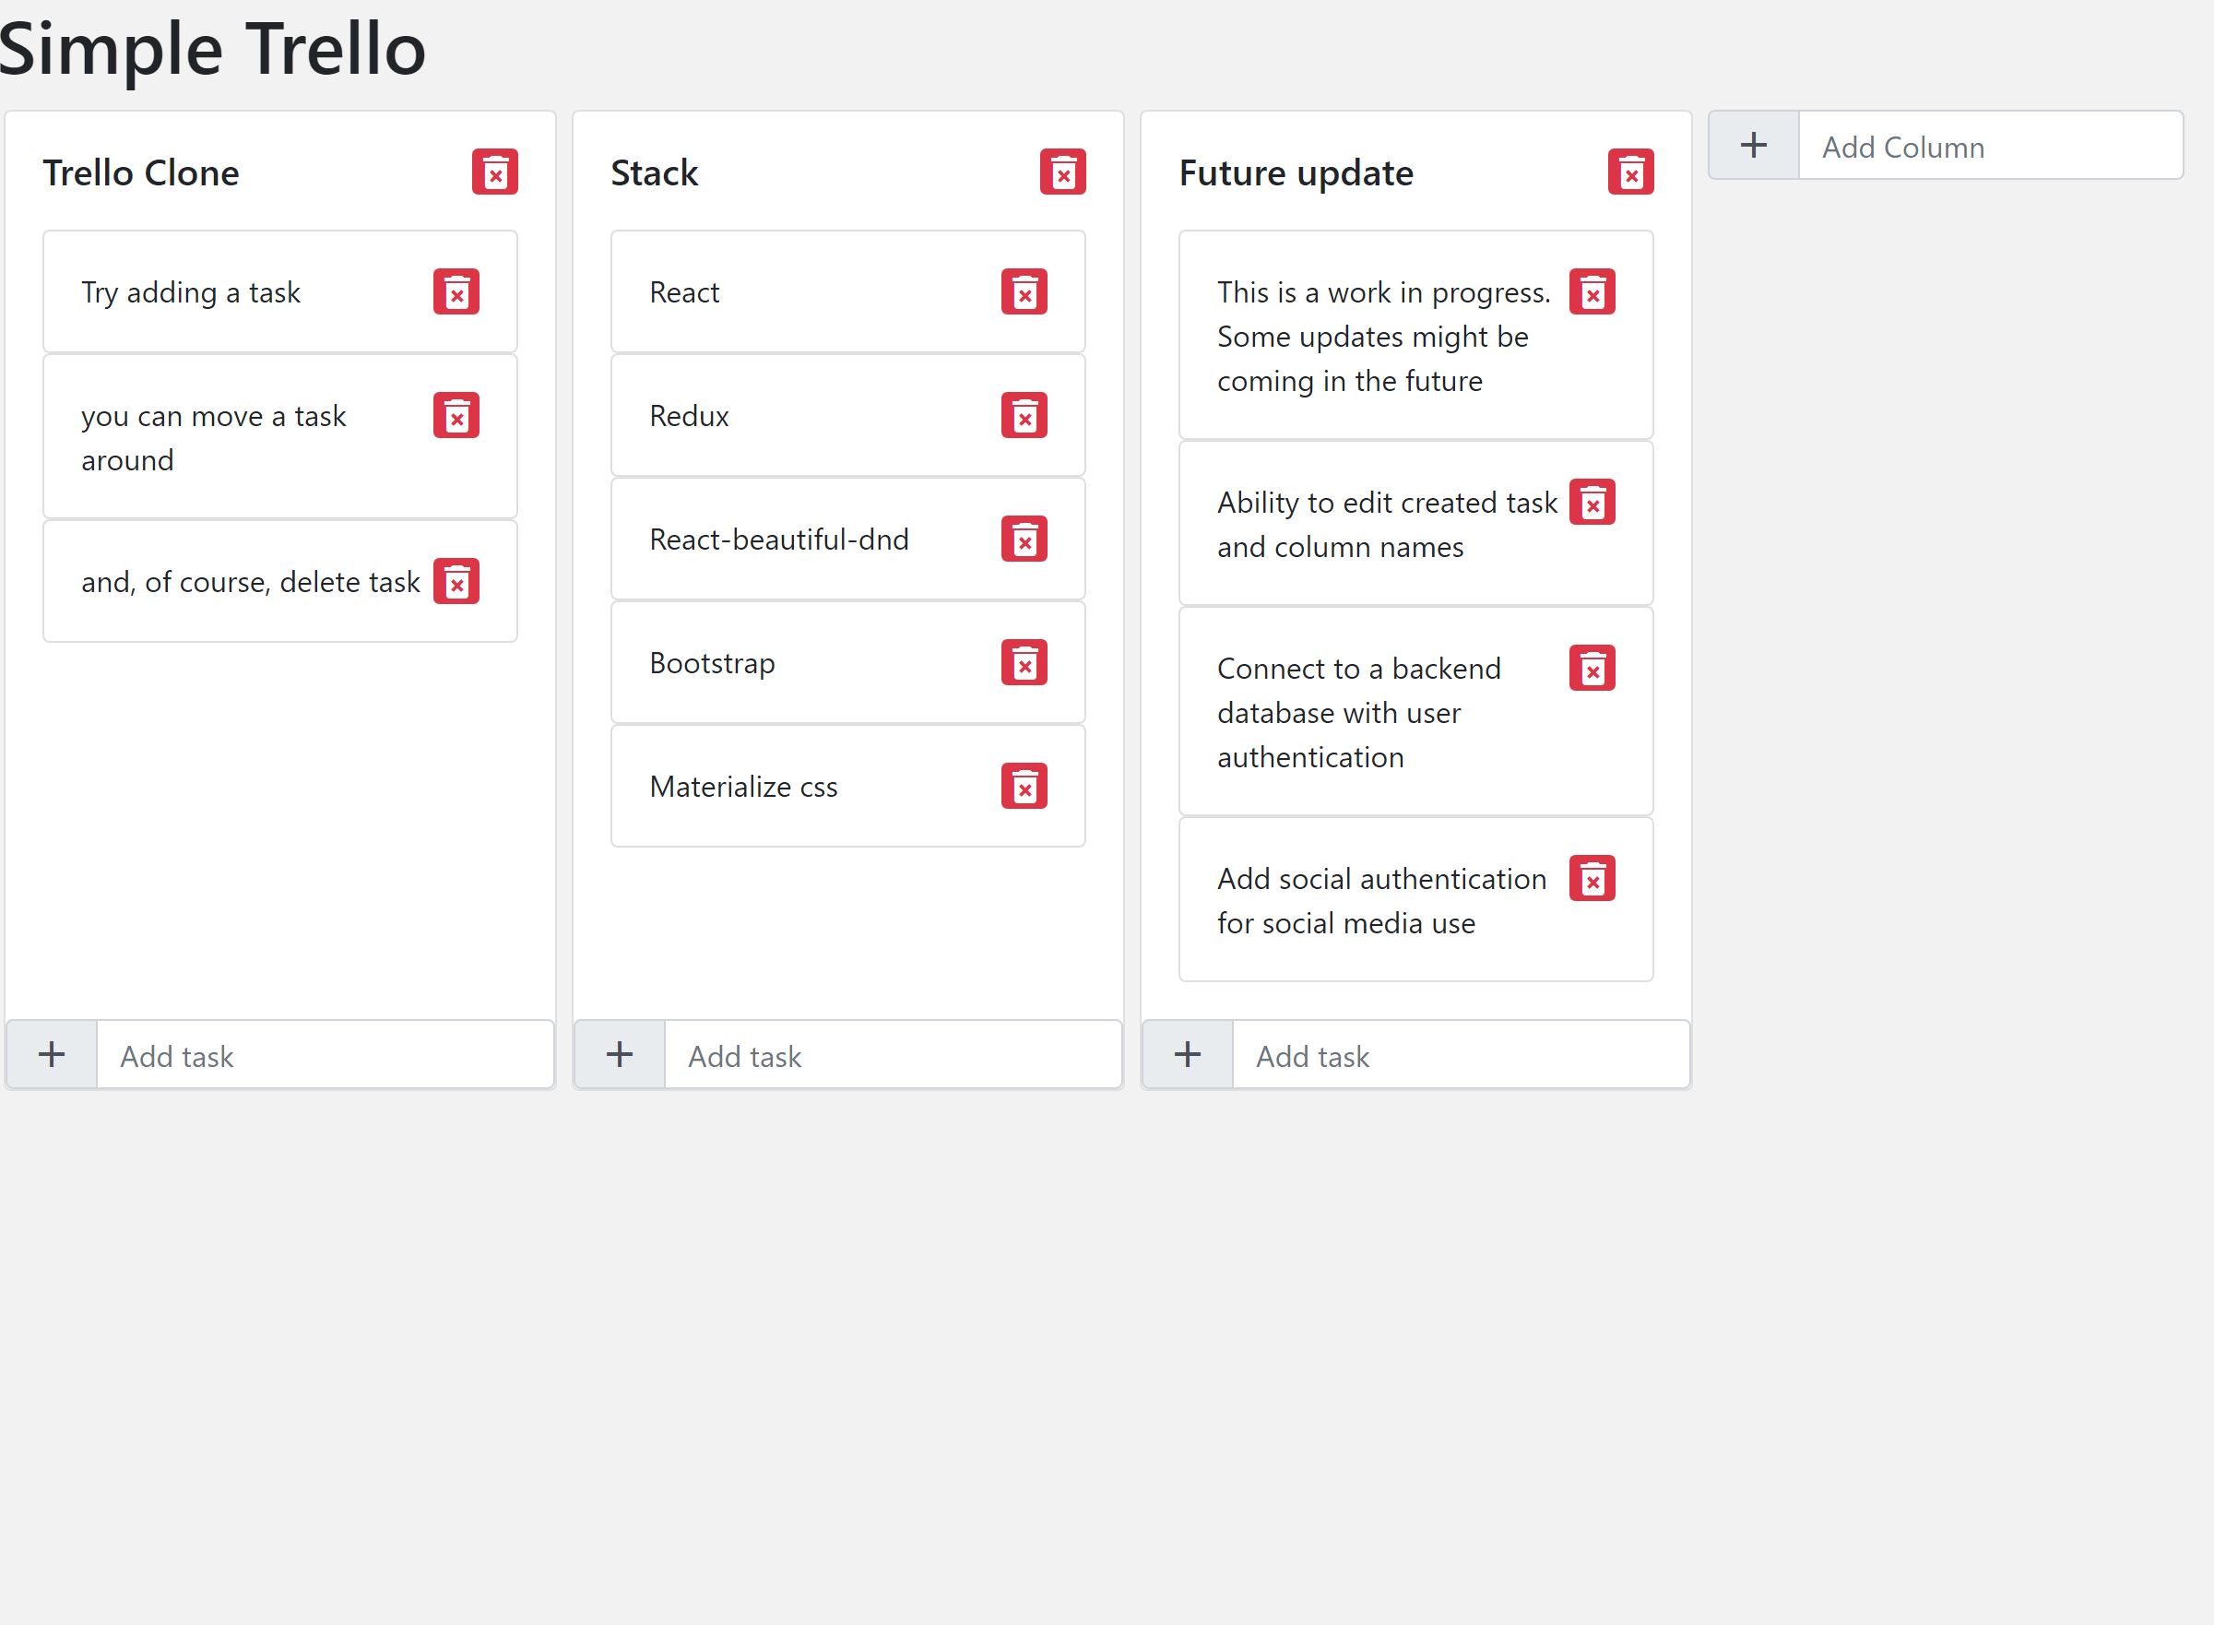
Task: Remove the React-beautiful-dnd task
Action: coord(1024,539)
